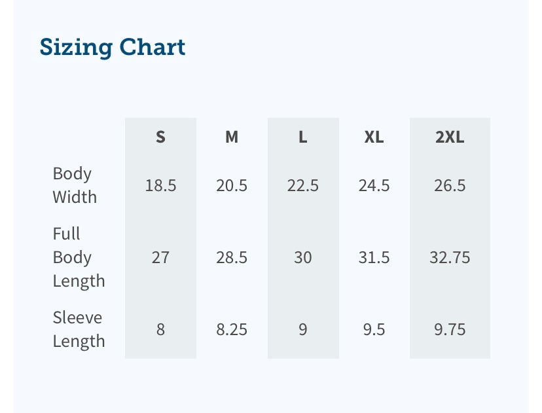The width and height of the screenshot is (542, 413).
Task: Click the 31.5 length value under XL
Action: [374, 258]
